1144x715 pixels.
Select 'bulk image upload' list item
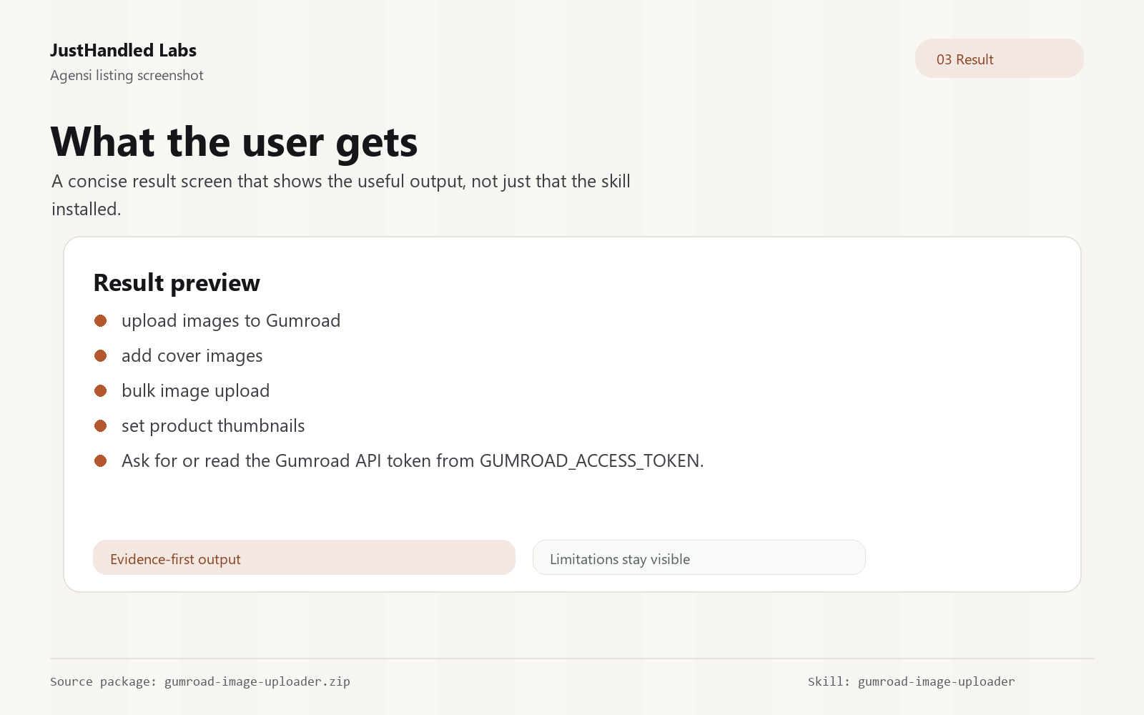[195, 391]
